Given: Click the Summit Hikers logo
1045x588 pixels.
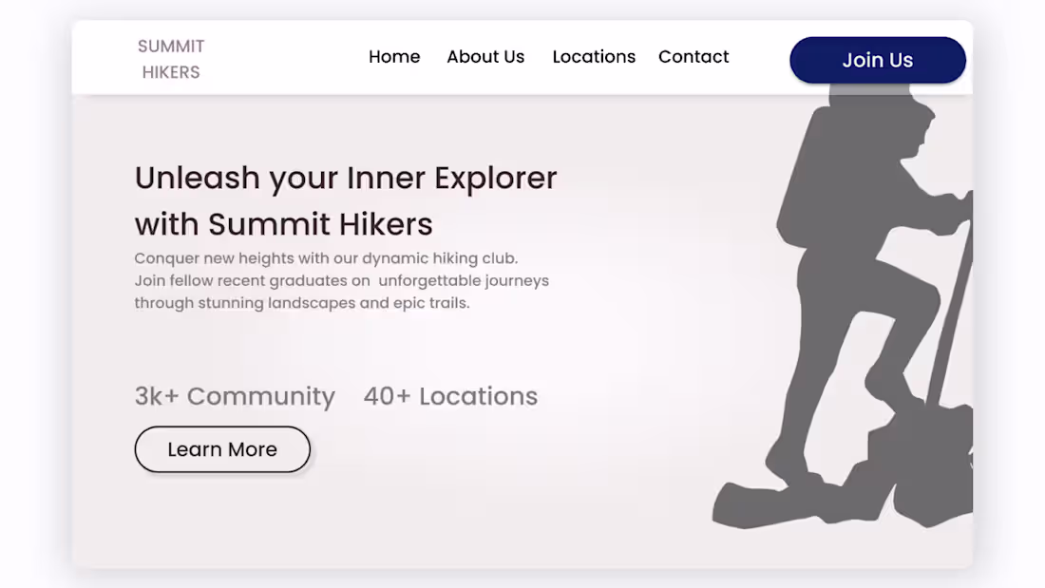Looking at the screenshot, I should click(x=171, y=57).
